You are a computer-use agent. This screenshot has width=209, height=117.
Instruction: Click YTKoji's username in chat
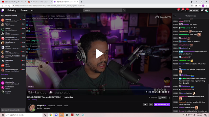click(184, 79)
